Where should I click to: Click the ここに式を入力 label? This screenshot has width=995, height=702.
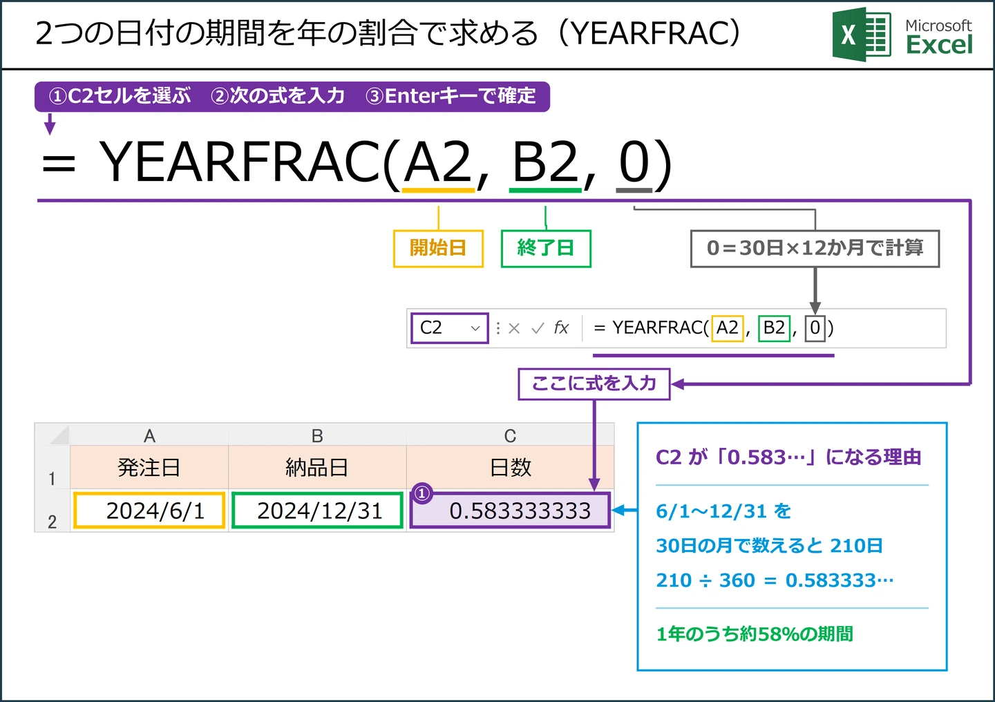(594, 383)
